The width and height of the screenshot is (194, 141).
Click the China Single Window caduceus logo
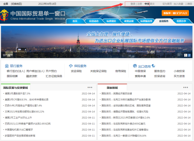point(4,15)
